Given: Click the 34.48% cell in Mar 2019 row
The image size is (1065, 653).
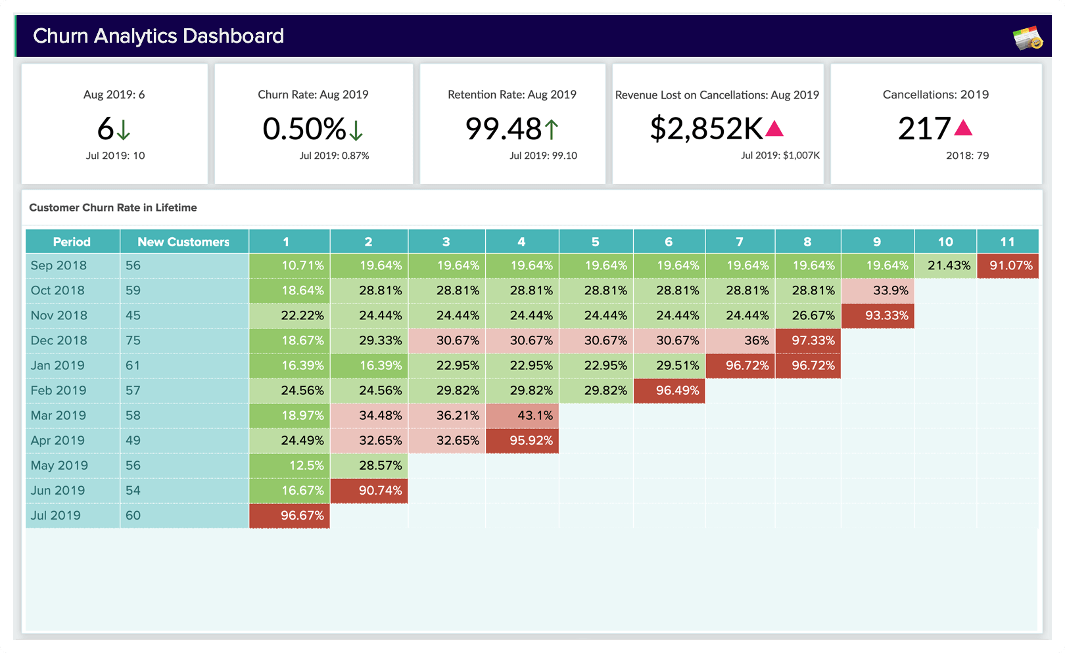Looking at the screenshot, I should [369, 415].
